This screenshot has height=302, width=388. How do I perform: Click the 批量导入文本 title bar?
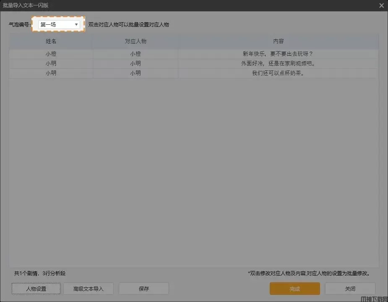[x=168, y=5]
